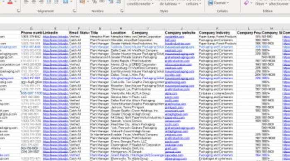Select the 'Sonoco' company cell
This screenshot has width=290, height=161.
[148, 121]
